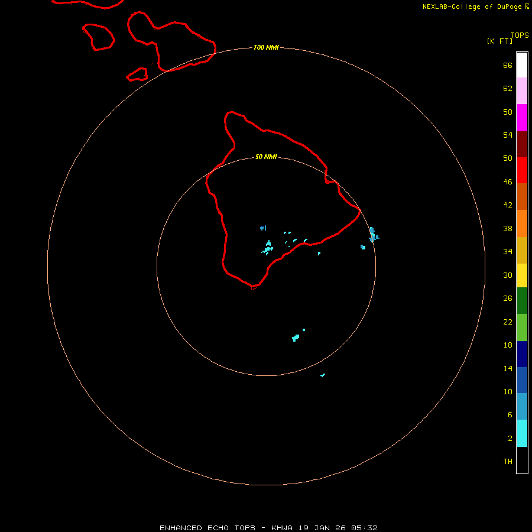This screenshot has width=532, height=532.
Task: Click the KHWA radar site identifier
Action: coord(281,528)
